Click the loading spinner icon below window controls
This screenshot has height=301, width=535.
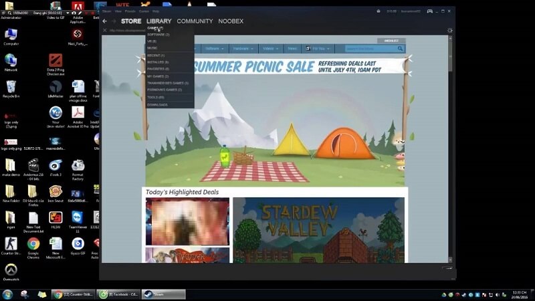[x=449, y=30]
